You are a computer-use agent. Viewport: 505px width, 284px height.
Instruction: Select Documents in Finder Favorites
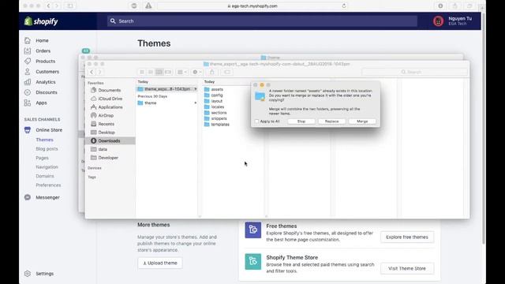pos(110,90)
